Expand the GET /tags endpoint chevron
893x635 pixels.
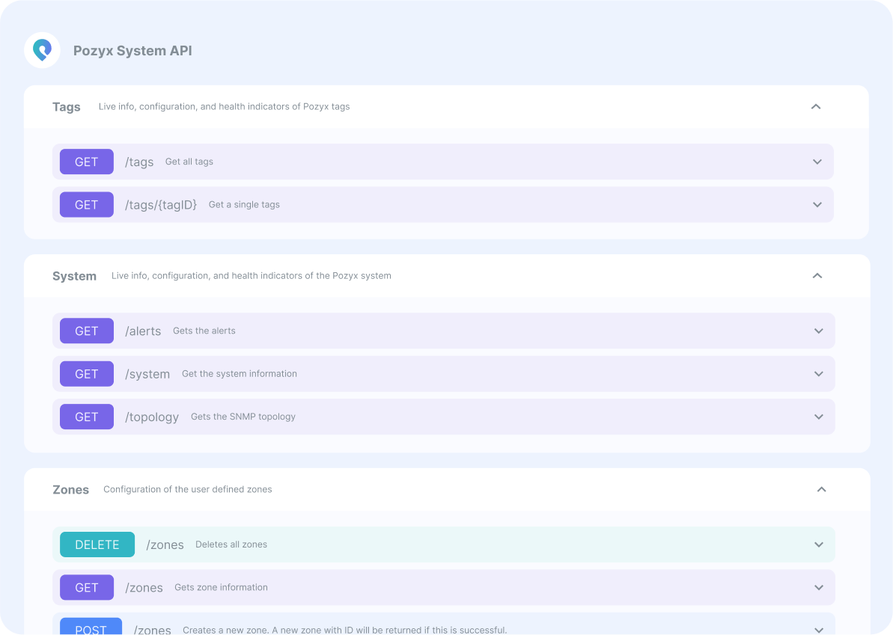click(x=817, y=162)
